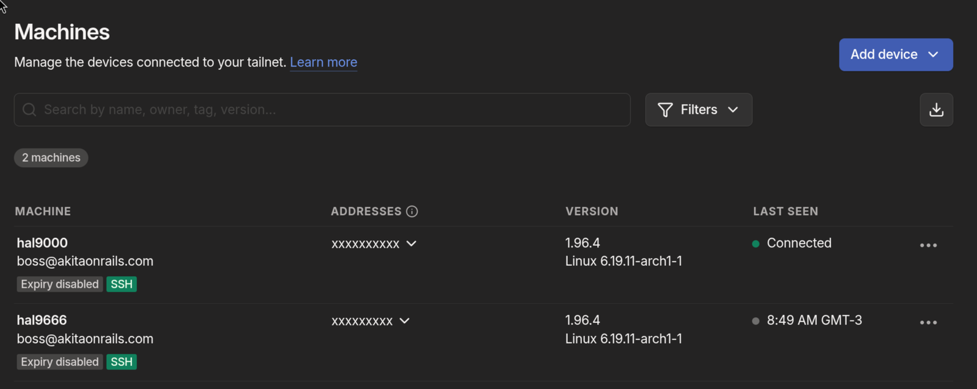Click the download/export machines icon
Viewport: 977px width, 389px height.
(x=936, y=110)
